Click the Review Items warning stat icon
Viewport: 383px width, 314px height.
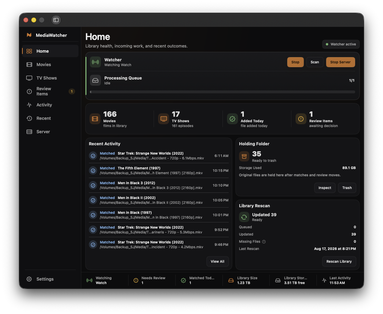[x=301, y=119]
